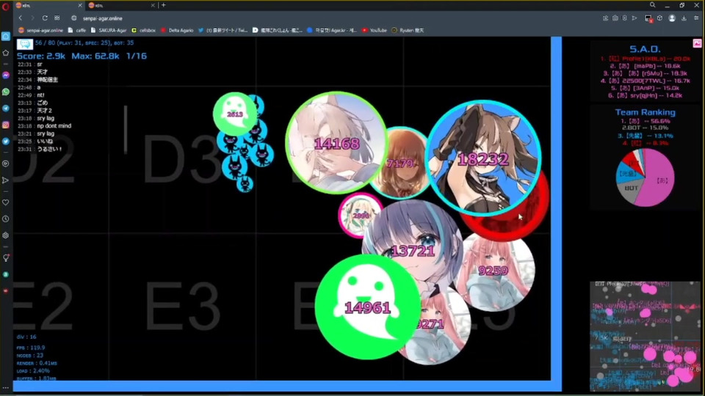Open Bookmarks star in Opera sidebar
Viewport: 705px width, 396px height.
click(x=6, y=53)
